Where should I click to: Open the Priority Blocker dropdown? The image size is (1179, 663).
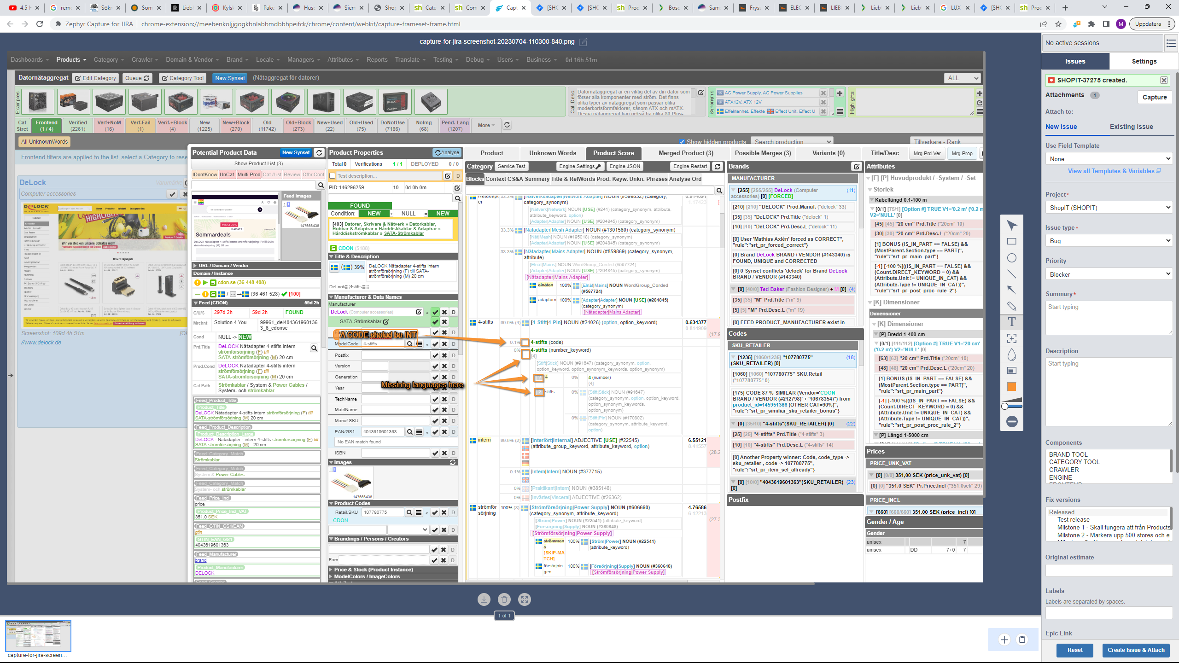click(x=1109, y=274)
